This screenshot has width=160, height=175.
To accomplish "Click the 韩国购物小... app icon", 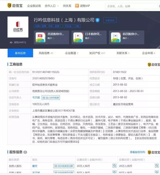I will tap(116, 37).
